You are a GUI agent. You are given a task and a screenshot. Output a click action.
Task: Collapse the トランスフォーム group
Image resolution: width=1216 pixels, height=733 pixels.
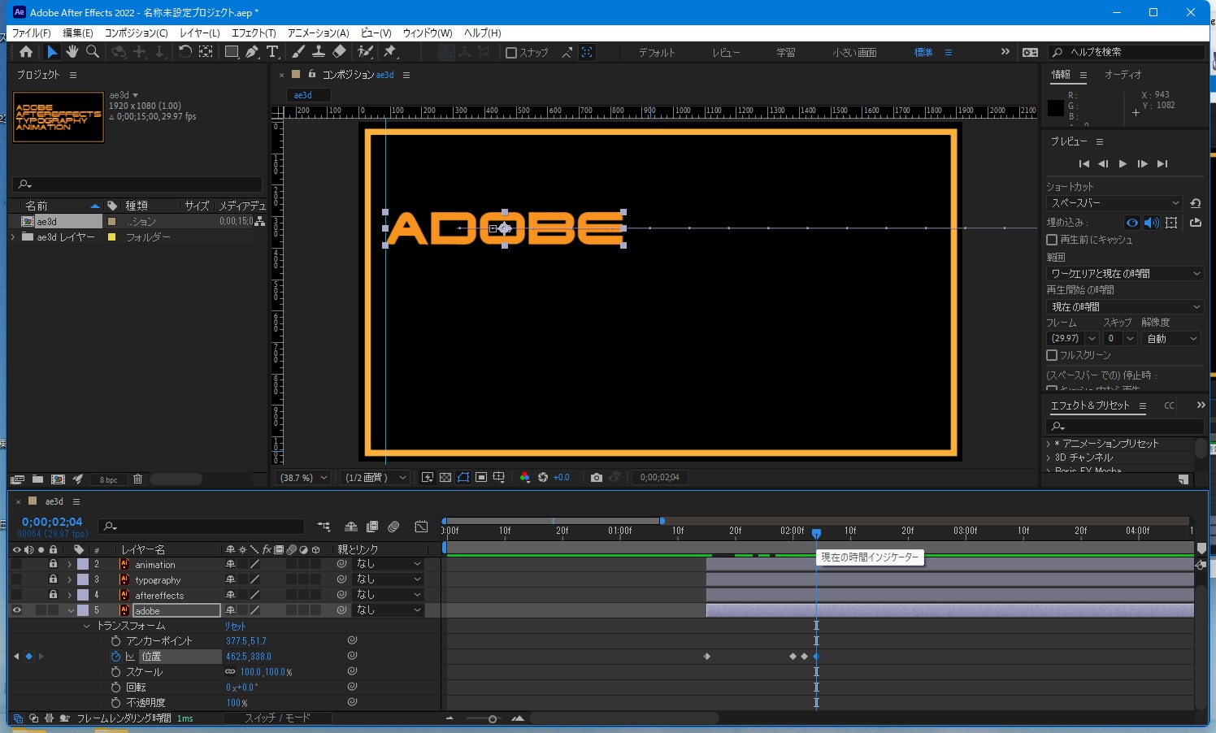pos(86,626)
